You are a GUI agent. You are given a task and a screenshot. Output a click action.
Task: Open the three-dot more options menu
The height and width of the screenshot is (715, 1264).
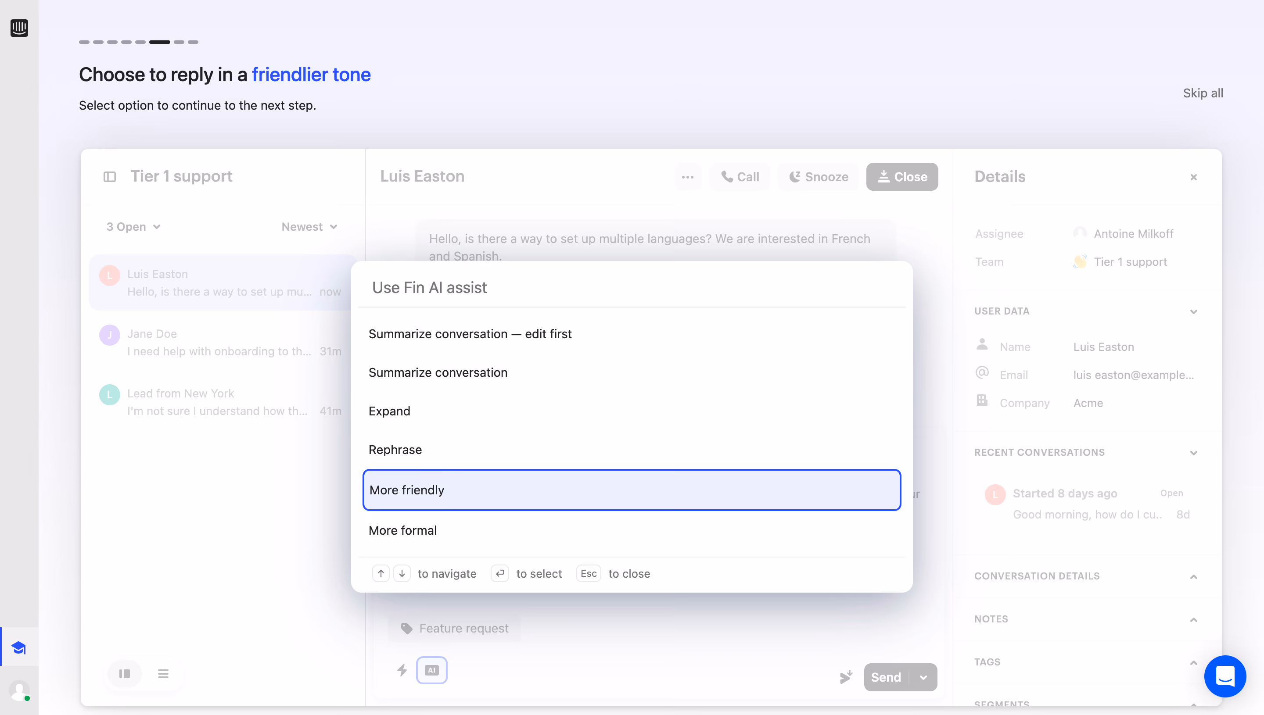[x=688, y=177]
